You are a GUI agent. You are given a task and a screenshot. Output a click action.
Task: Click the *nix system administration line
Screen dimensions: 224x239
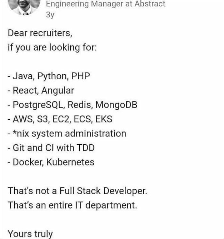(x=67, y=133)
